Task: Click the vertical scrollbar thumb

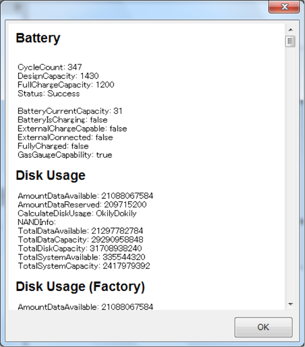Action: 290,41
